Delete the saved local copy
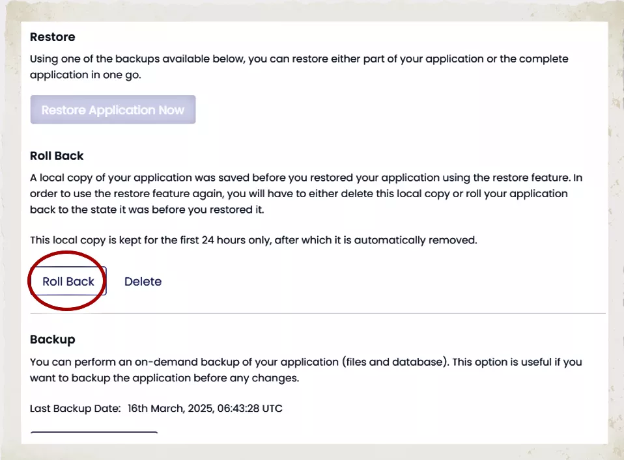The height and width of the screenshot is (460, 624). (143, 282)
